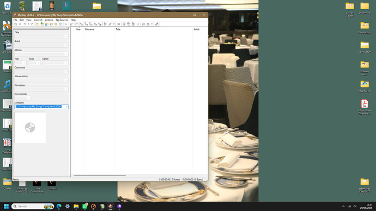Screen dimensions: 376x211
Task: Select the Music Week Directory PDF icon
Action: click(x=365, y=107)
